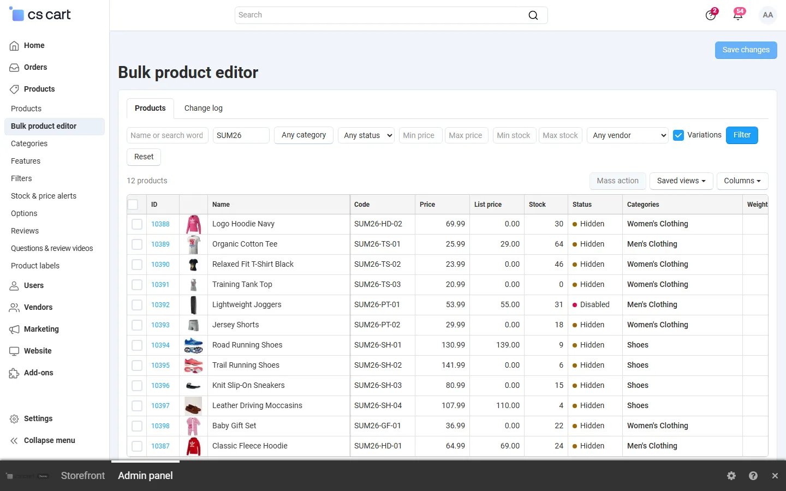This screenshot has width=786, height=491.
Task: Select the Organic Cotton Tee row checkbox
Action: tap(137, 244)
